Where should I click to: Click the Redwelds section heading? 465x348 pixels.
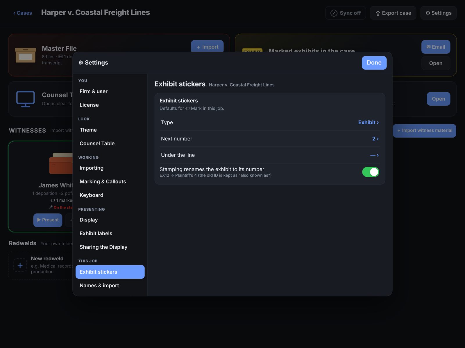click(22, 243)
